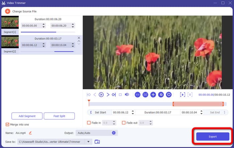This screenshot has width=234, height=148.
Task: Click the timeline handle at selection start
Action: [173, 104]
